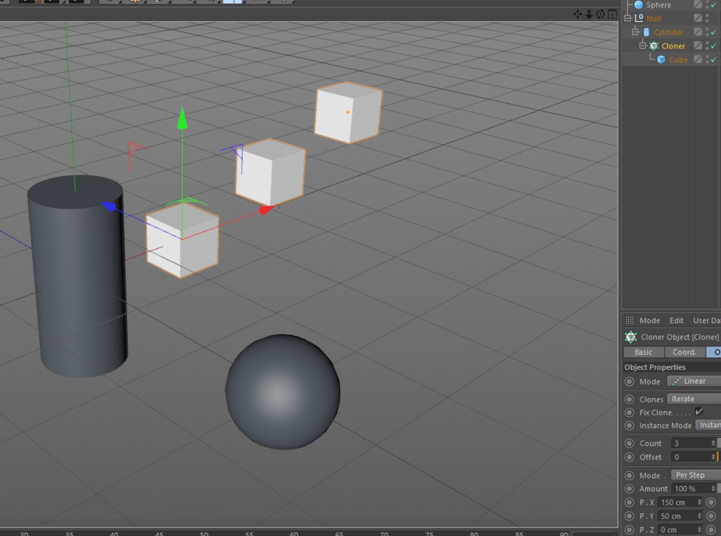Screen dimensions: 721x536
Task: Toggle Cloner visibility dots
Action: 707,46
